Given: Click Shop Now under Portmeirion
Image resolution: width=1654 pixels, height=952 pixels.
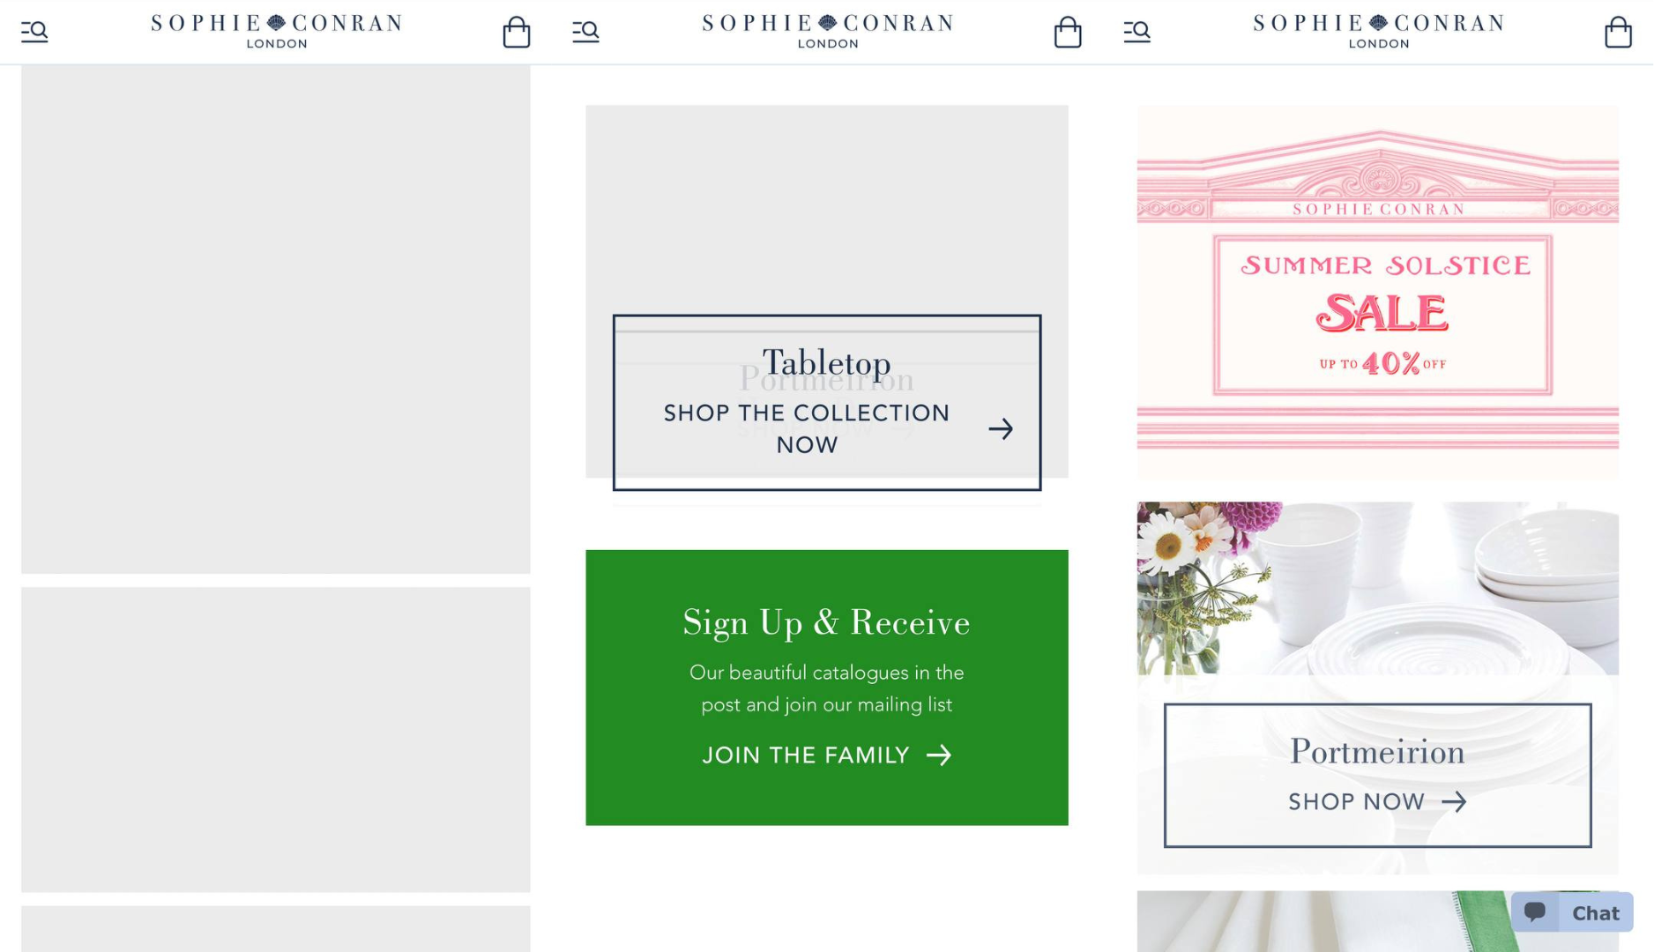Looking at the screenshot, I should click(x=1356, y=802).
